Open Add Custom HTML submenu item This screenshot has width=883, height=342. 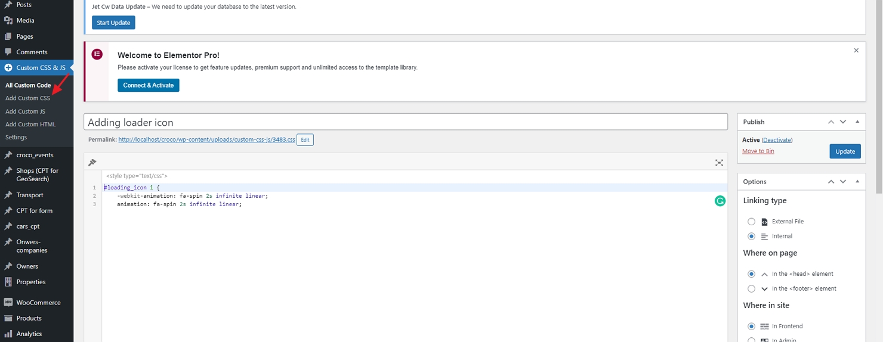pos(30,125)
